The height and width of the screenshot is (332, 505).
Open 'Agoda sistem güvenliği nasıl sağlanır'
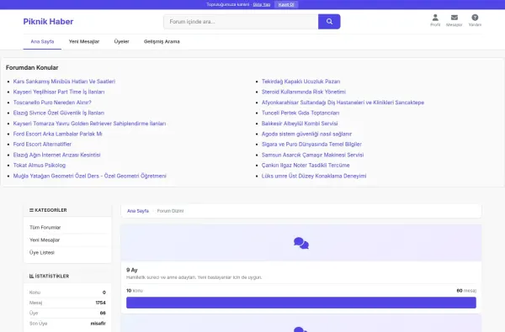[306, 134]
